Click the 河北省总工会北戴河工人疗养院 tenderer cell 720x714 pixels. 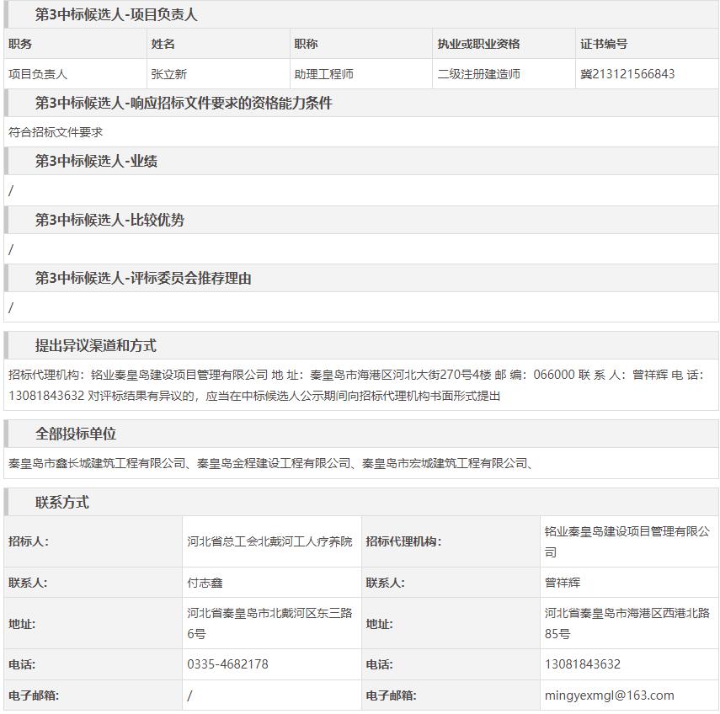269,541
